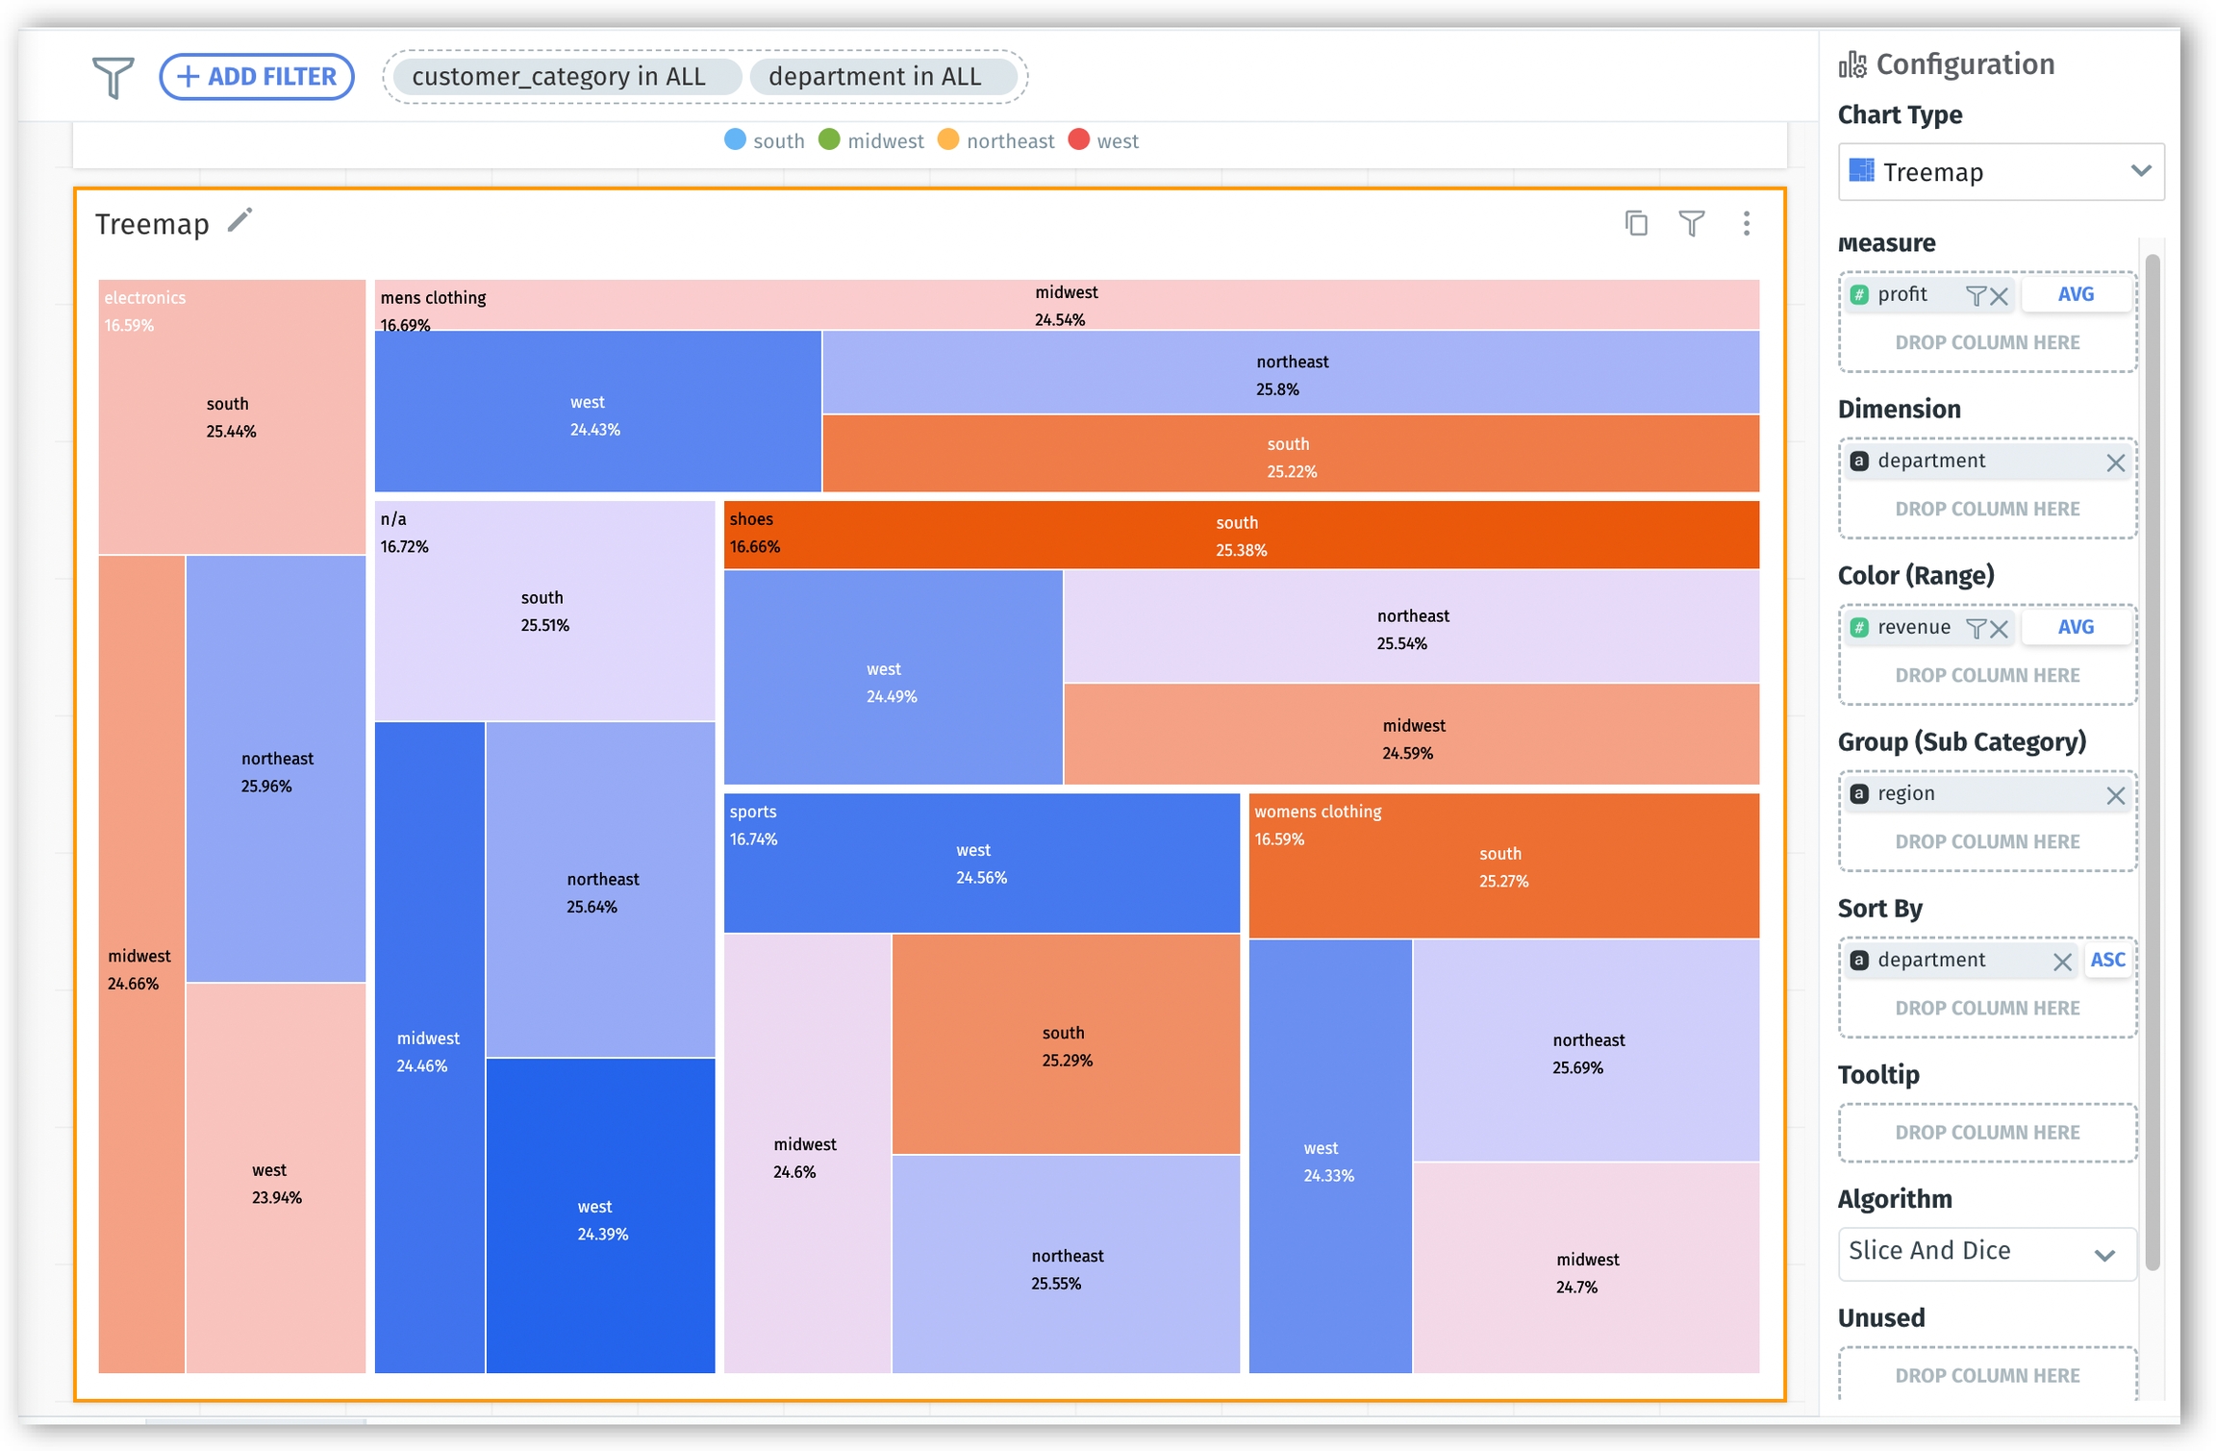
Task: Click the chart filter funnel icon
Action: coord(1692,223)
